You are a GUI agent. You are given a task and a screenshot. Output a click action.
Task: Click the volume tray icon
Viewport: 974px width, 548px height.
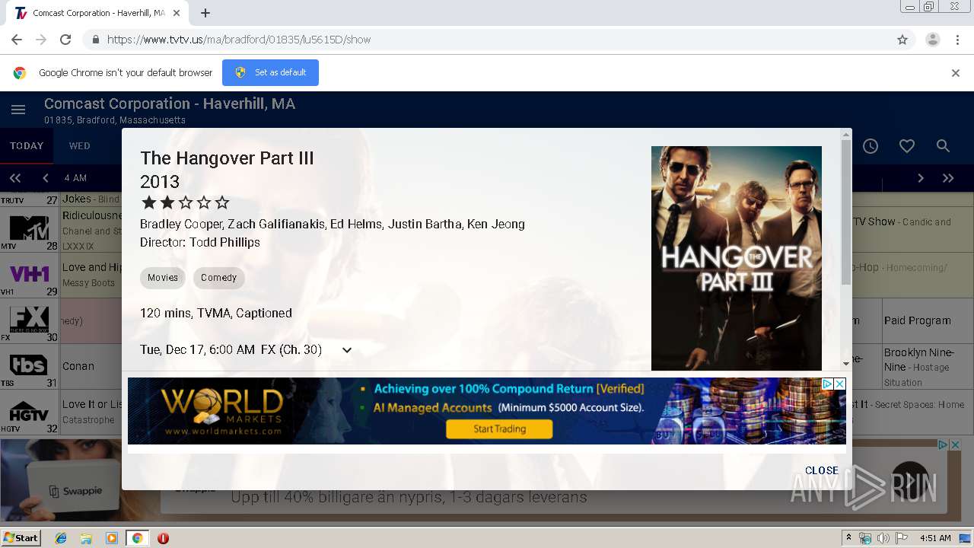883,538
